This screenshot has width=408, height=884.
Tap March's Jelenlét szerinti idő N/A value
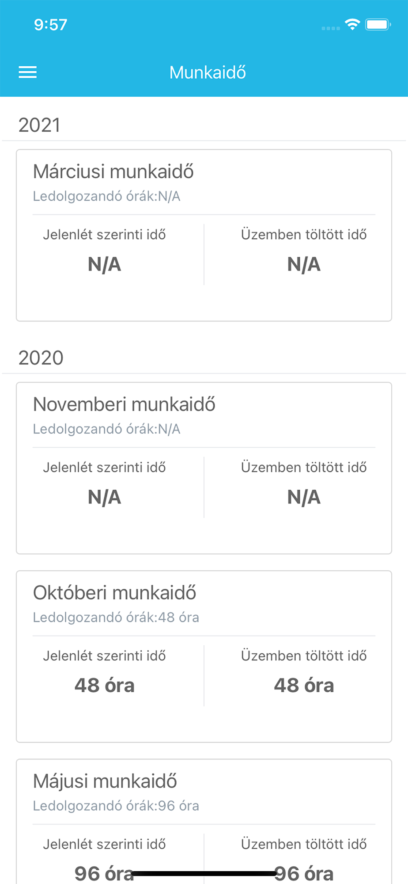click(105, 264)
